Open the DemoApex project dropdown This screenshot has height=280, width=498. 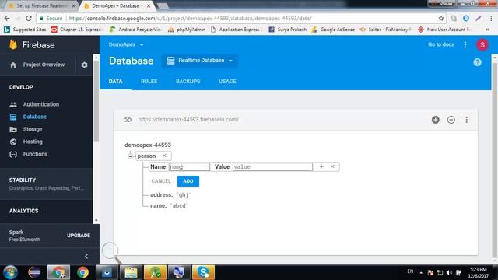point(126,44)
